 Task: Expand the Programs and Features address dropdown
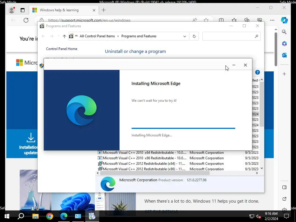pyautogui.click(x=185, y=36)
